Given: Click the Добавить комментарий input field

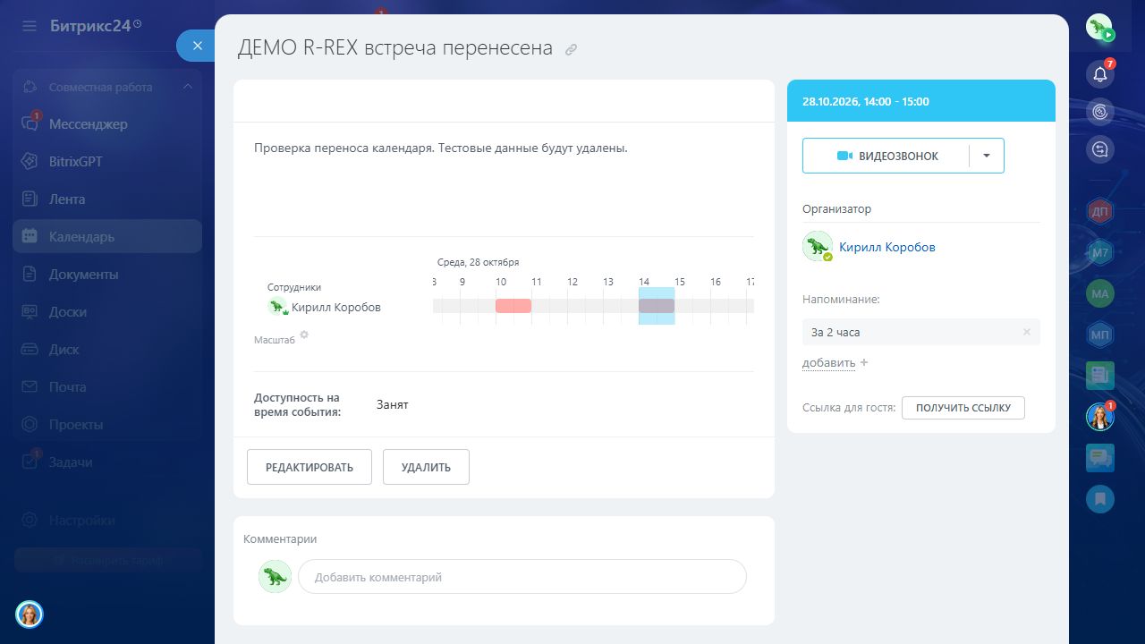Looking at the screenshot, I should 522,577.
